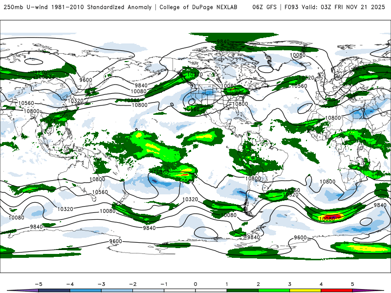Click the 'College of DuPage NEXLAB' label
Screen dimensions: 391x293
coord(198,7)
